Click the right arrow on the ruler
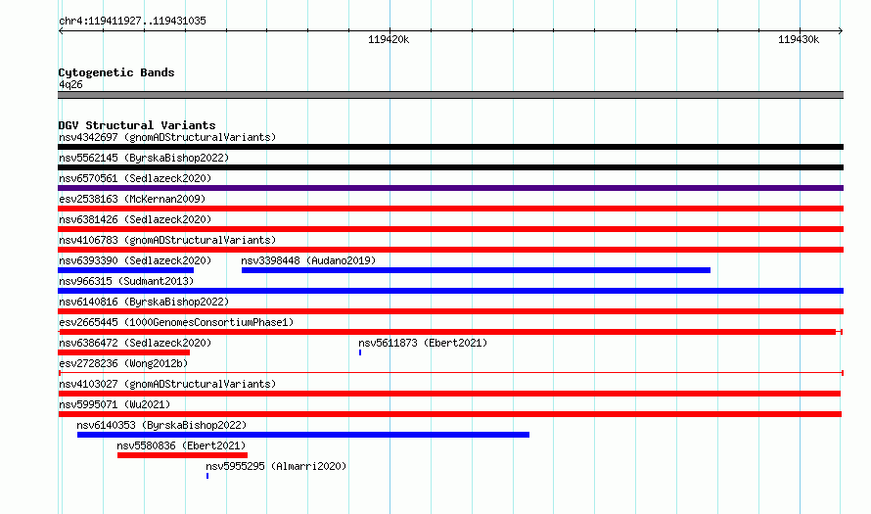 [x=841, y=30]
